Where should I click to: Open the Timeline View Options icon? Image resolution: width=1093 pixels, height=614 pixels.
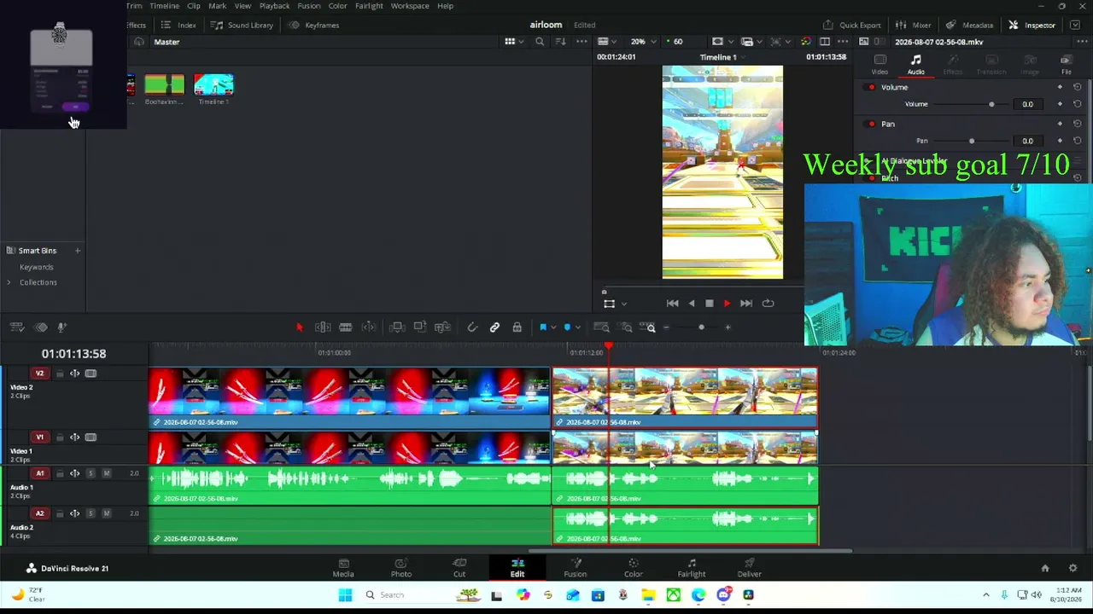pyautogui.click(x=15, y=327)
